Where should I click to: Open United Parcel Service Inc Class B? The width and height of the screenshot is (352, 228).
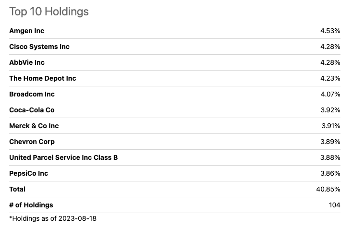coord(63,157)
